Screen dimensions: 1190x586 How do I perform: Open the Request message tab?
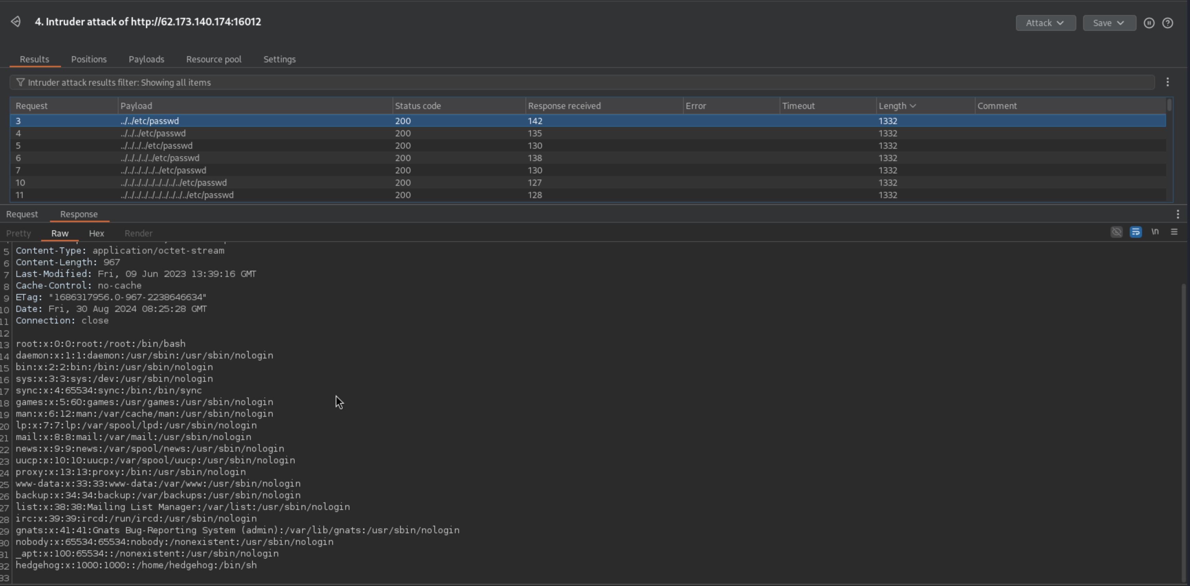22,214
